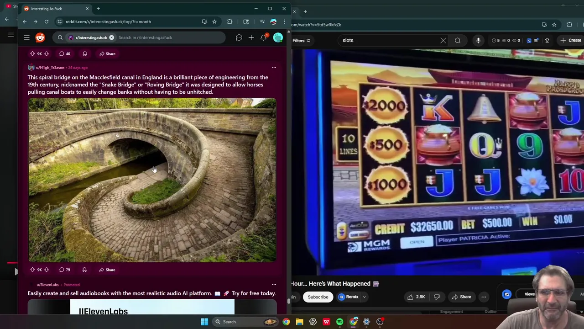The width and height of the screenshot is (584, 329).
Task: Open options menu on ElevenLabs promoted post
Action: pos(274,284)
